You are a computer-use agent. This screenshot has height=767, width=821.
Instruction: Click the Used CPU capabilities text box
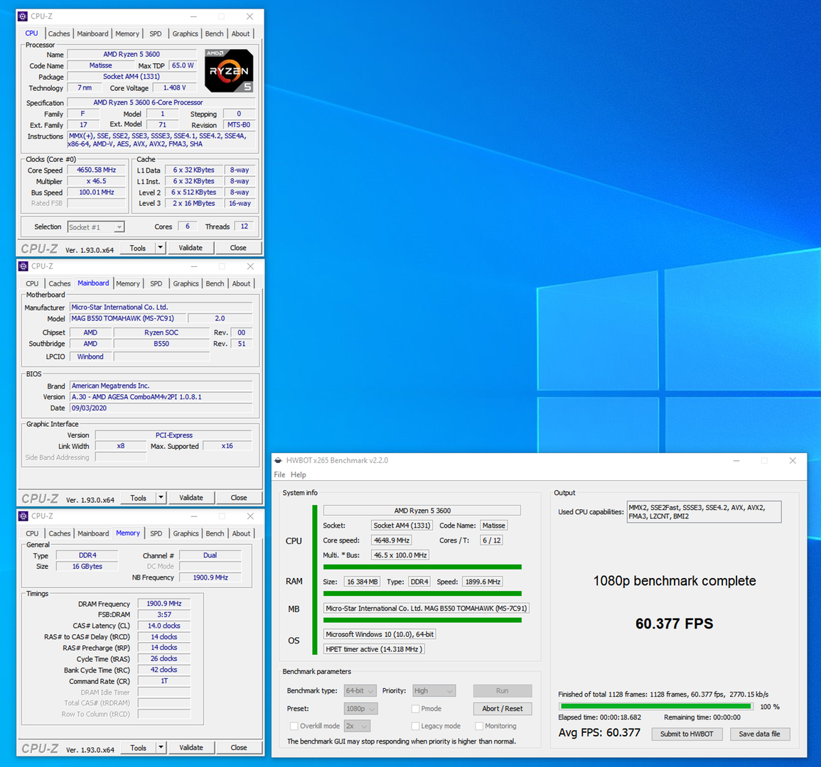pyautogui.click(x=704, y=511)
